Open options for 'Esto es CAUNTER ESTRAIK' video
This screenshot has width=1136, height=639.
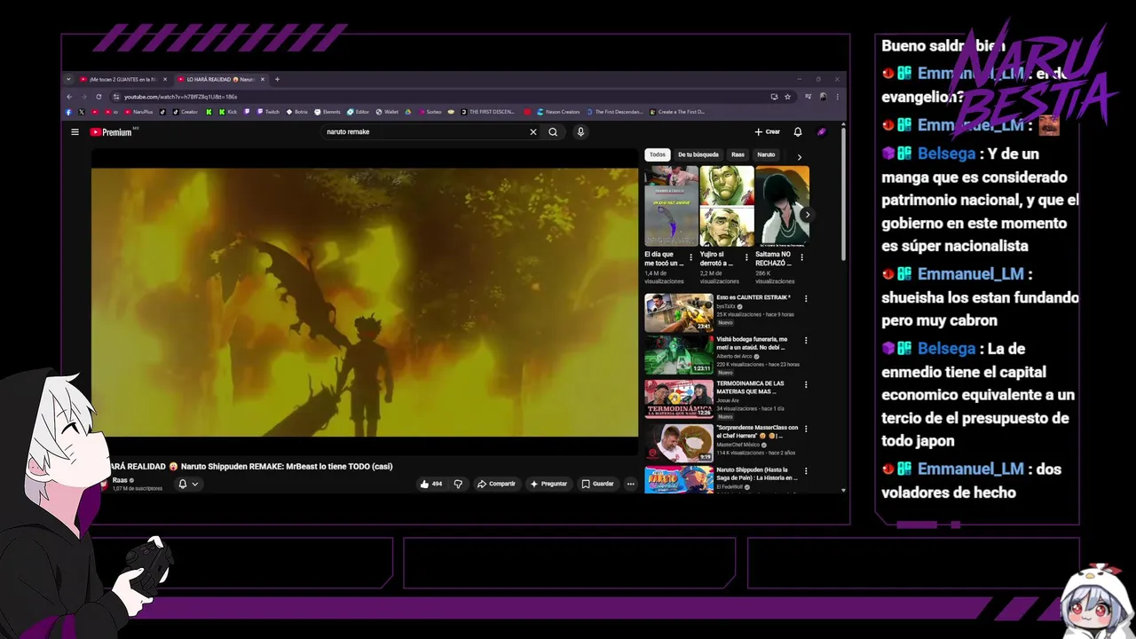click(806, 298)
